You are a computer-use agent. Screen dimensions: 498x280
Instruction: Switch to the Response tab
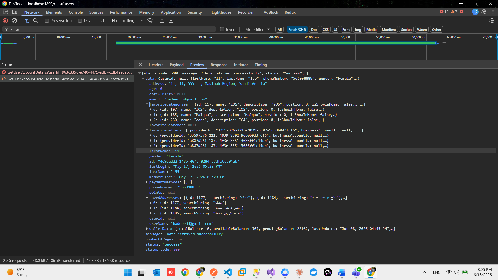(219, 65)
